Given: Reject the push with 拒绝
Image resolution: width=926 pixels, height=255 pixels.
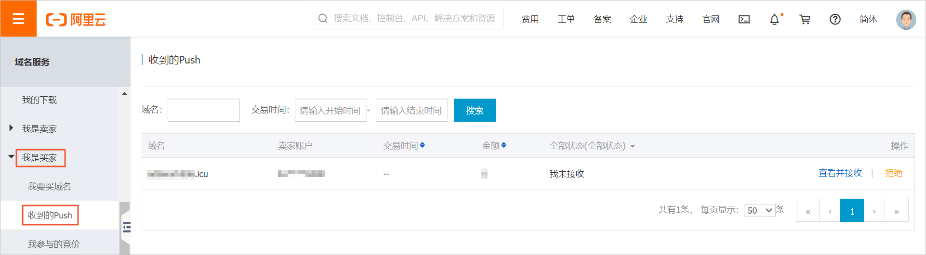Looking at the screenshot, I should coord(893,173).
